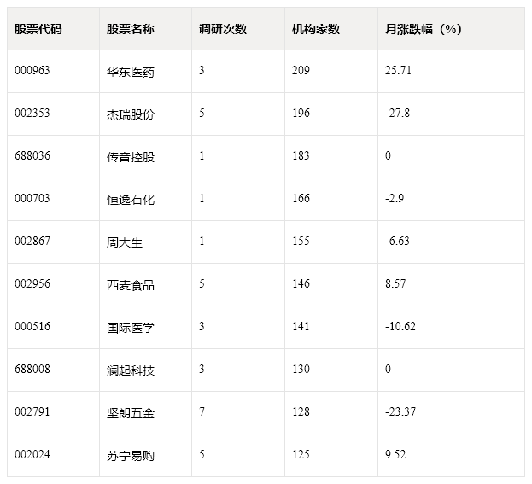The image size is (532, 484).
Task: Select stock code 002353
Action: pyautogui.click(x=32, y=113)
